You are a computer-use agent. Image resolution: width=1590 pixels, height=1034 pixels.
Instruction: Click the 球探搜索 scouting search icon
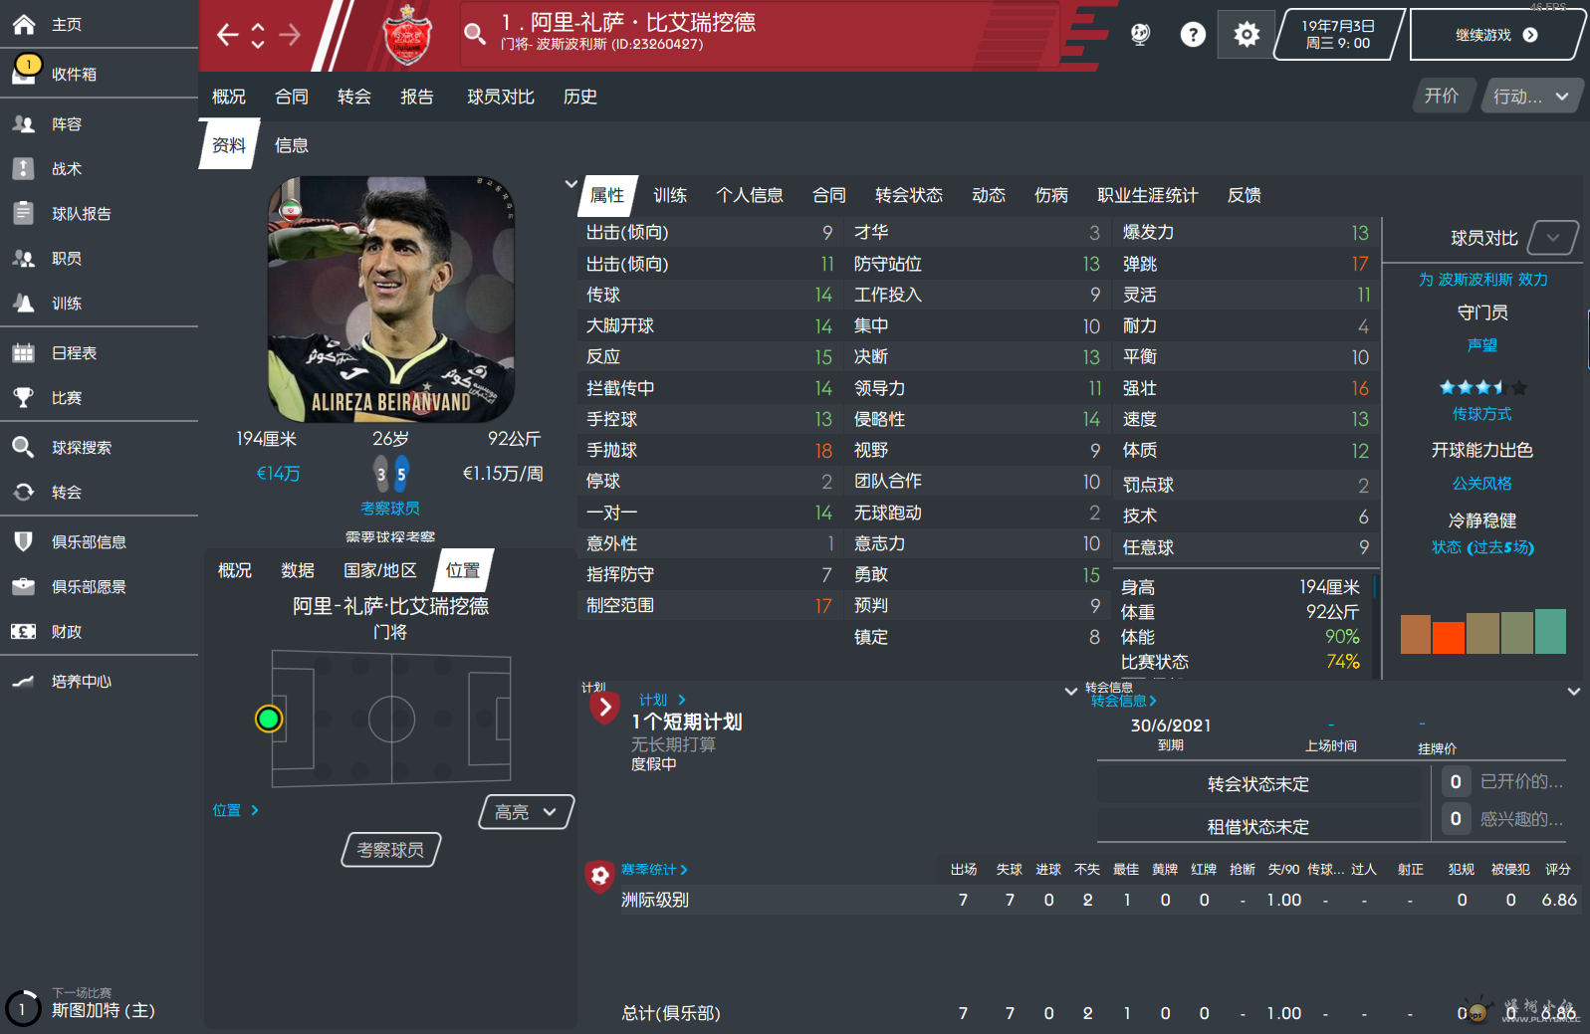tap(24, 447)
